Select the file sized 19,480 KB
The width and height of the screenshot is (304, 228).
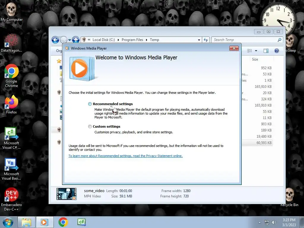tap(264, 137)
